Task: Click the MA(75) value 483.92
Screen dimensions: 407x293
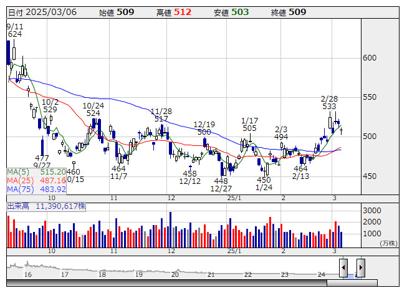Action: coord(53,189)
